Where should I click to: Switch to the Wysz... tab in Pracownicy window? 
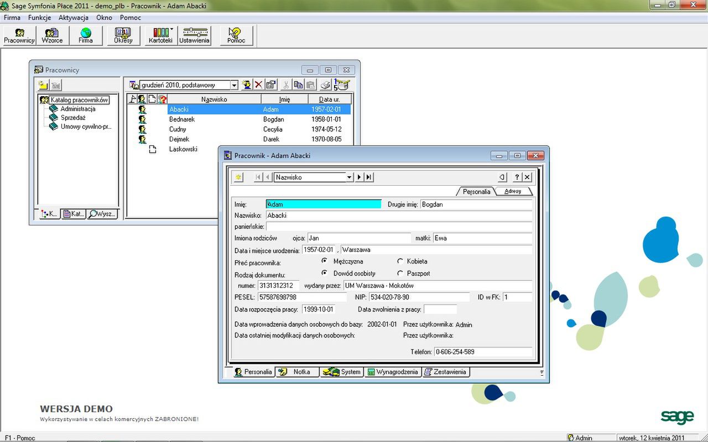(102, 214)
